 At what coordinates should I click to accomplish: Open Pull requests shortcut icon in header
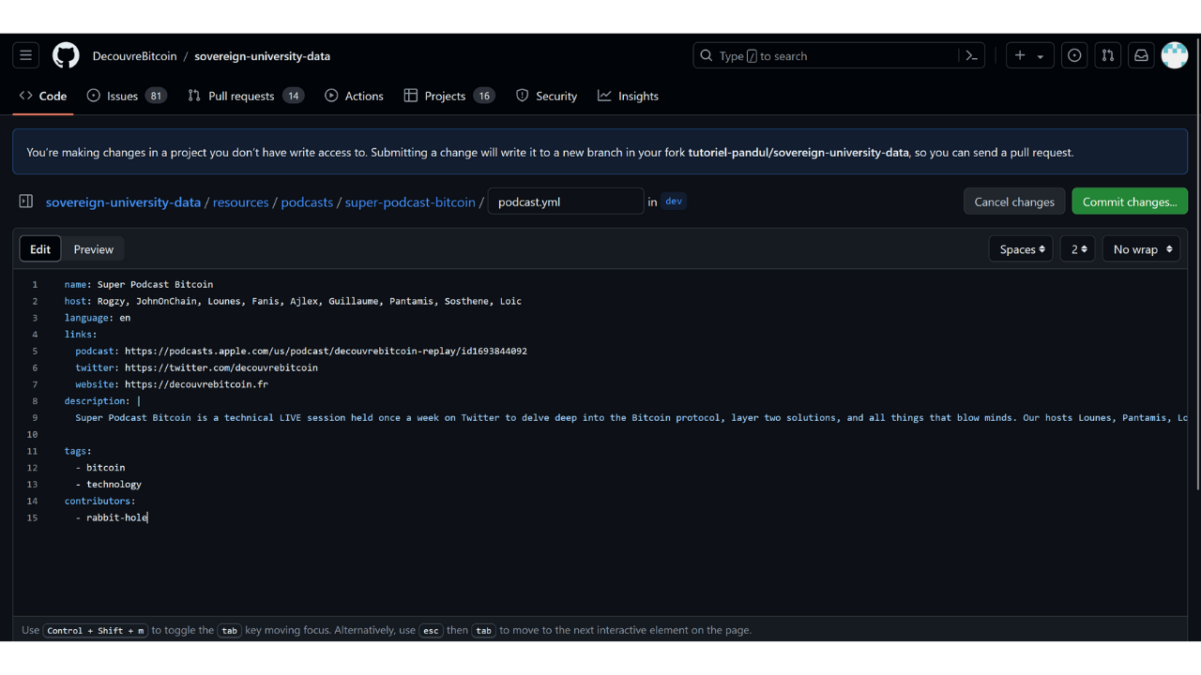1108,56
